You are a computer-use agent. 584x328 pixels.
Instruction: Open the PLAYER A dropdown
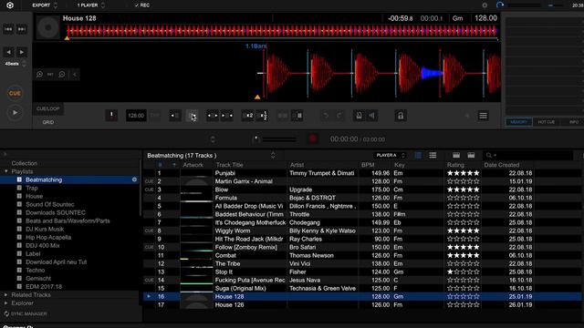click(x=390, y=155)
